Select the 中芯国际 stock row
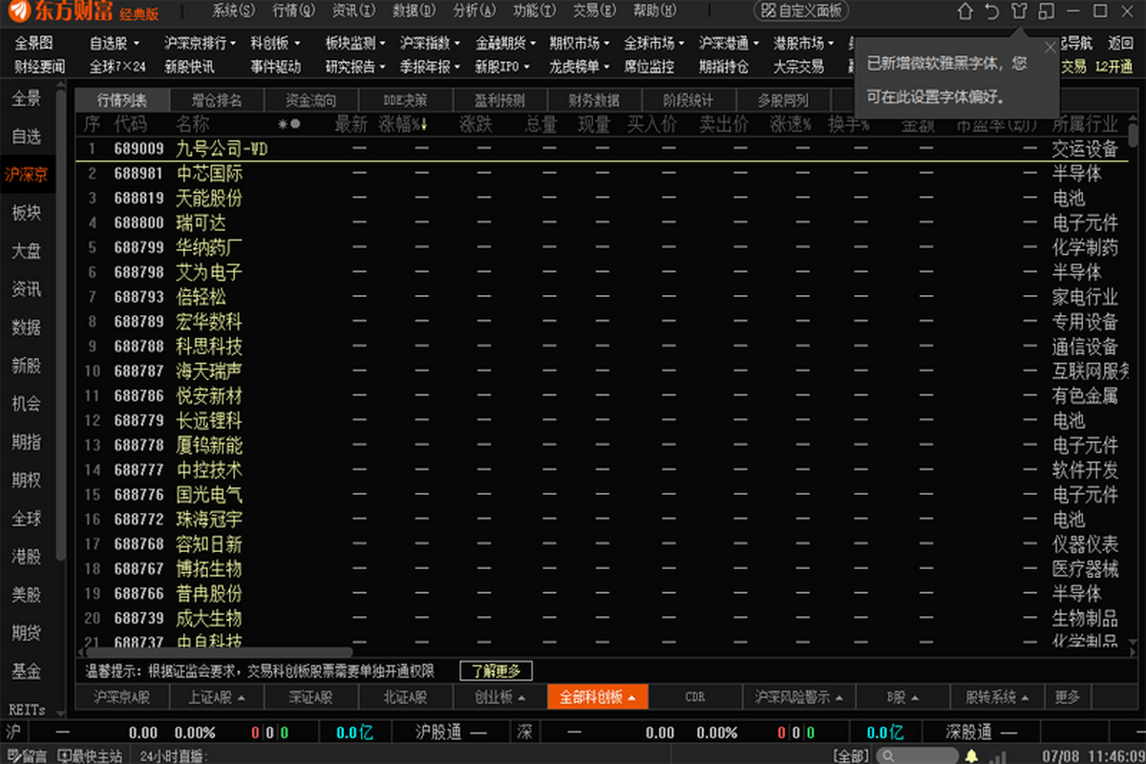The width and height of the screenshot is (1146, 764). coord(209,173)
